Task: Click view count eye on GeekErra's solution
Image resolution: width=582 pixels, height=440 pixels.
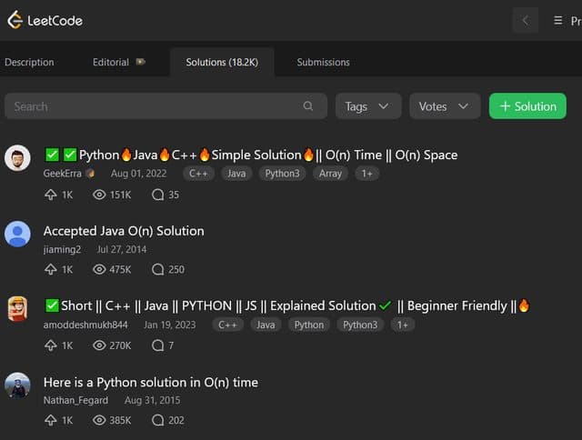Action: click(99, 195)
